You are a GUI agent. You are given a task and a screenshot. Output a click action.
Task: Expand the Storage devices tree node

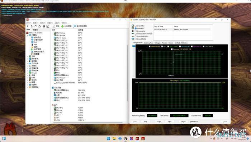pyautogui.click(x=27, y=68)
